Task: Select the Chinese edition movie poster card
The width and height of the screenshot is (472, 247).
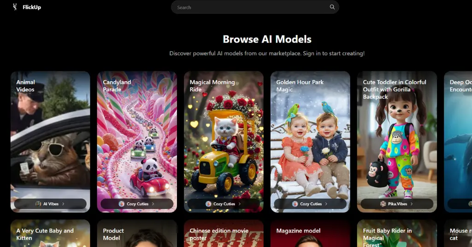Action: tap(224, 234)
